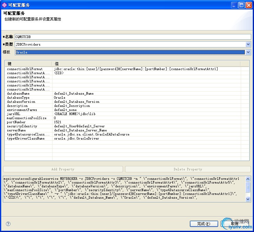Click the 完成(F) button
This screenshot has height=232, width=254.
(x=204, y=224)
